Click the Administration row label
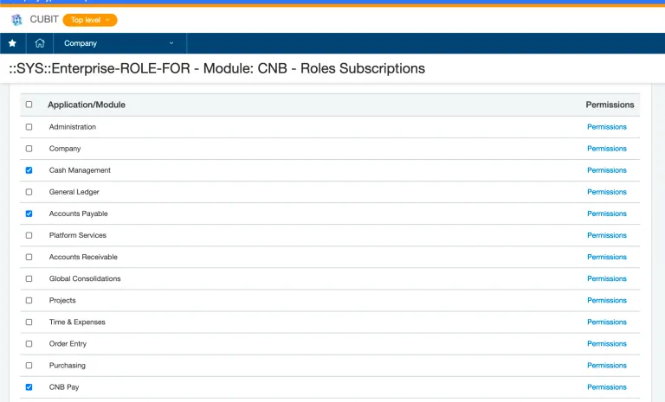 pos(73,127)
